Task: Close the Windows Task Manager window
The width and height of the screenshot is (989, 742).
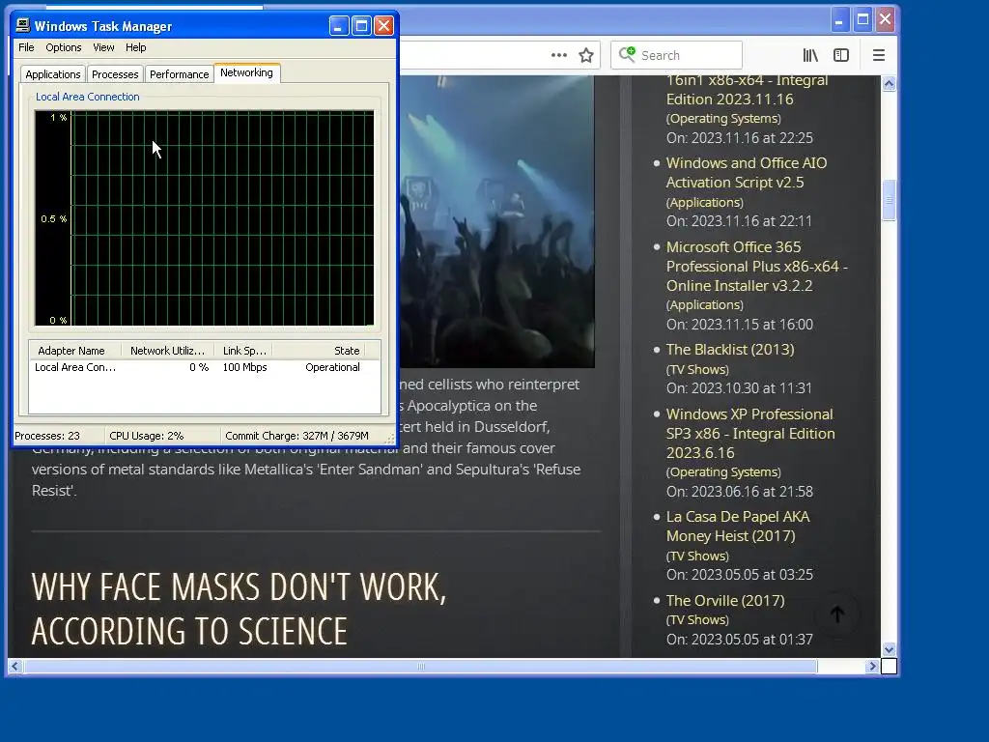Action: pyautogui.click(x=383, y=25)
